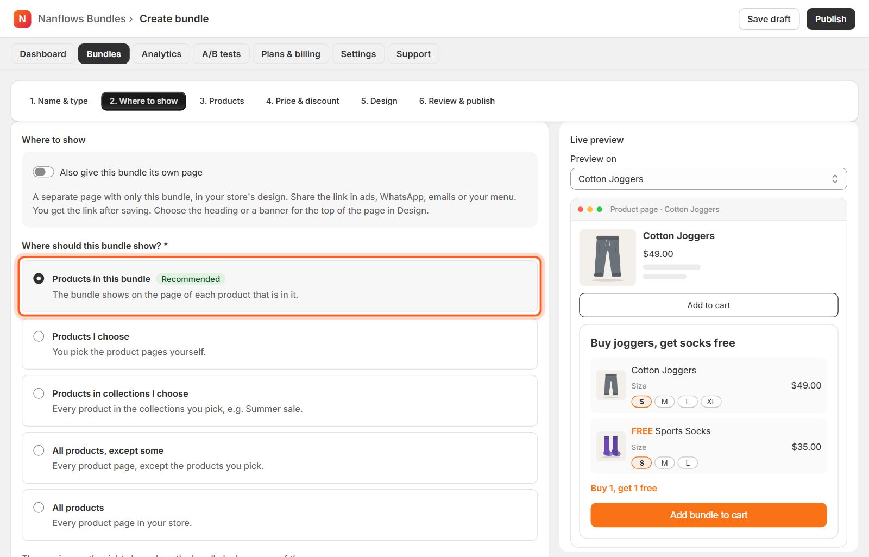
Task: Click the 'Product page · Cotton Joggers' preview title
Action: (665, 209)
